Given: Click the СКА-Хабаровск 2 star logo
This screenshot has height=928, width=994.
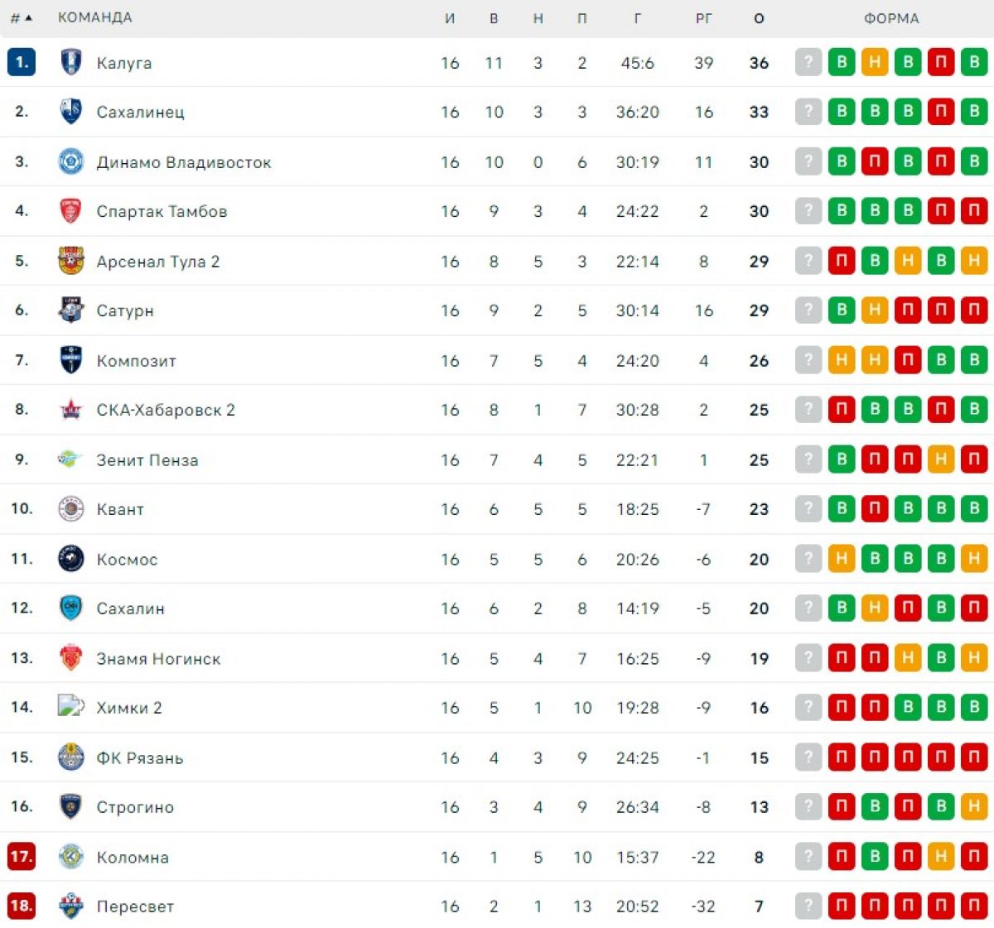Looking at the screenshot, I should [71, 410].
